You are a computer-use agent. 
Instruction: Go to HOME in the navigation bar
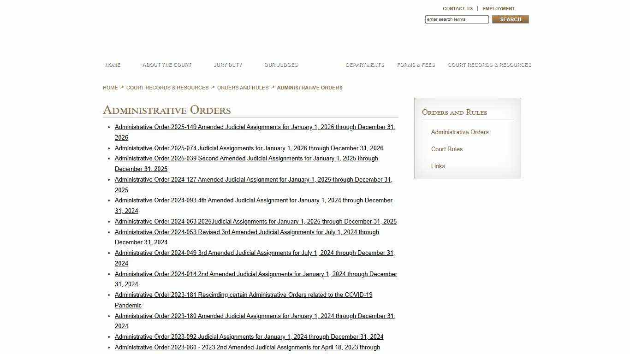[x=112, y=65]
